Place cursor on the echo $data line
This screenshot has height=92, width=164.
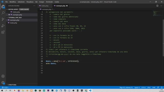coord(51,63)
